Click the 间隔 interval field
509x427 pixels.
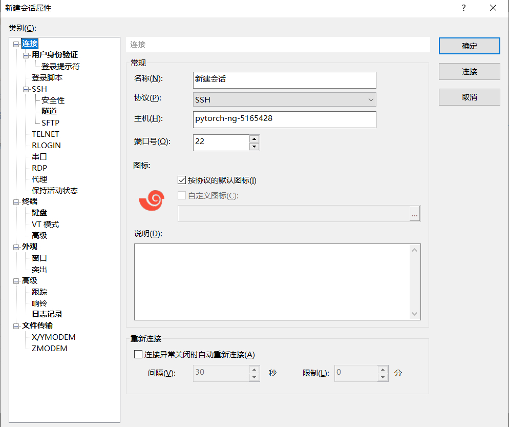pos(221,373)
